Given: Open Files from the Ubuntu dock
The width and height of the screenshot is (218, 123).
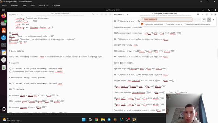Looking at the screenshot, I should point(4,23).
